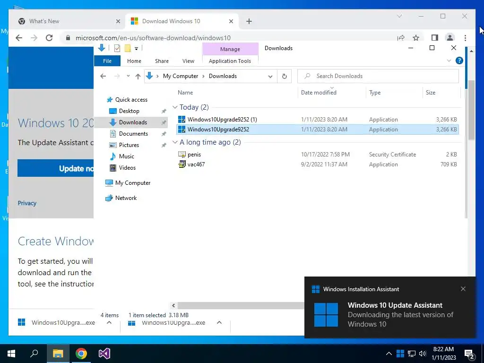Viewport: 484px width, 363px height.
Task: Select Network in navigation pane
Action: pos(126,198)
